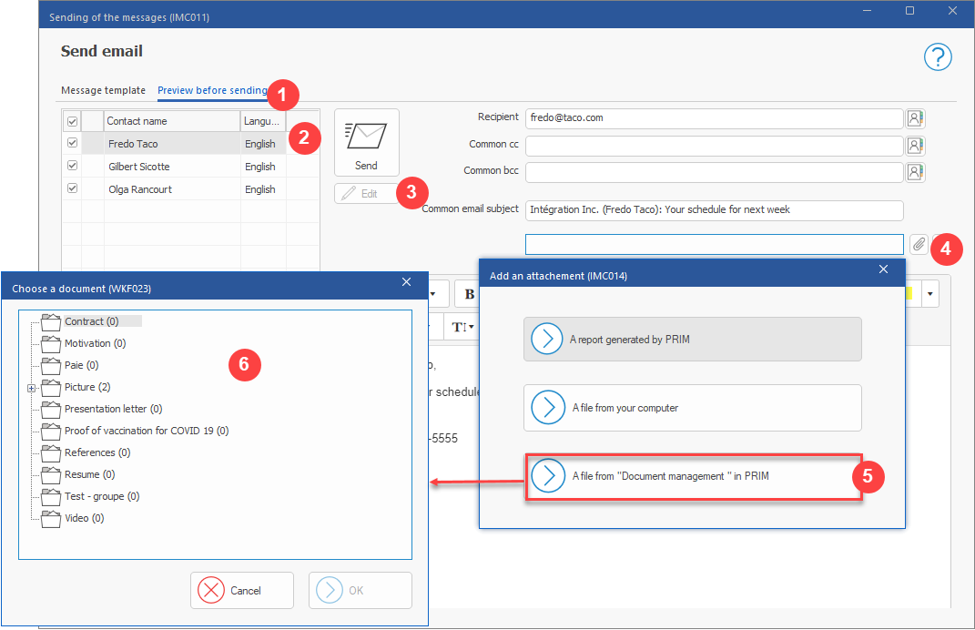Click the paperclip attachment icon
This screenshot has height=630, width=975.
pyautogui.click(x=919, y=244)
